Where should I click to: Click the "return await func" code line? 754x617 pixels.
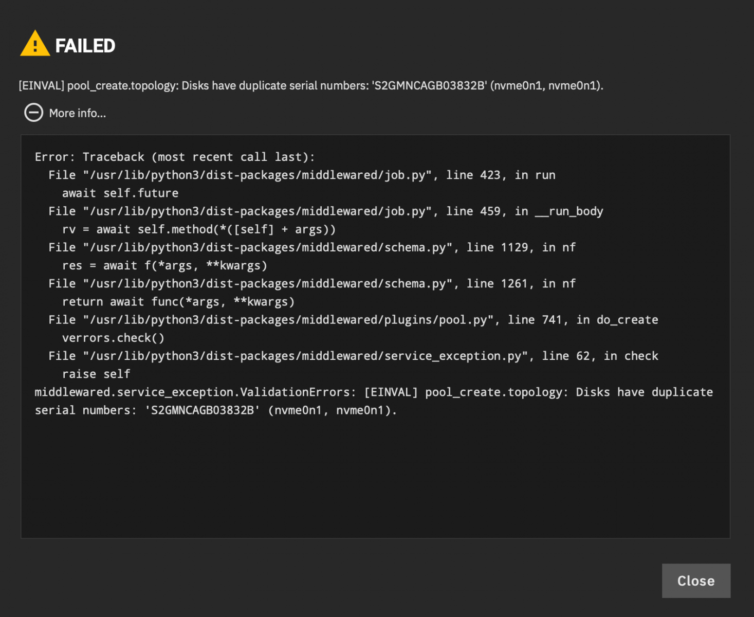(178, 302)
